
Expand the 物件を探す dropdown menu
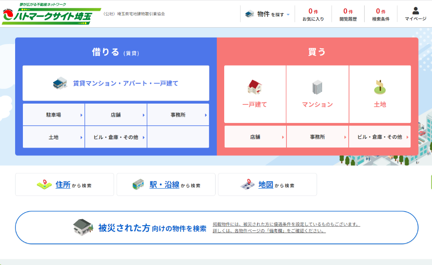[267, 14]
